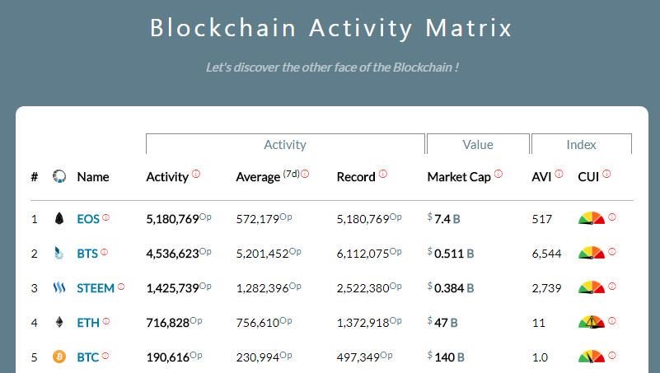Follow the BTC name link
Screen dimensions: 660x373
pyautogui.click(x=87, y=357)
